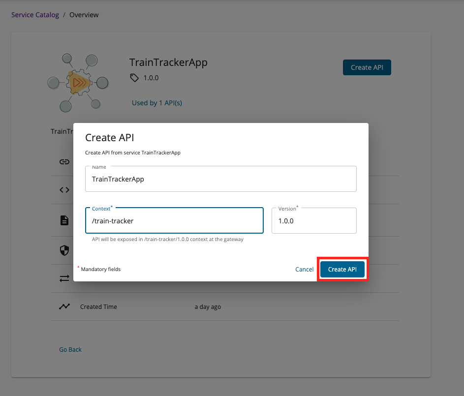The width and height of the screenshot is (464, 396).
Task: Click the shield security icon in the details list
Action: (x=64, y=250)
